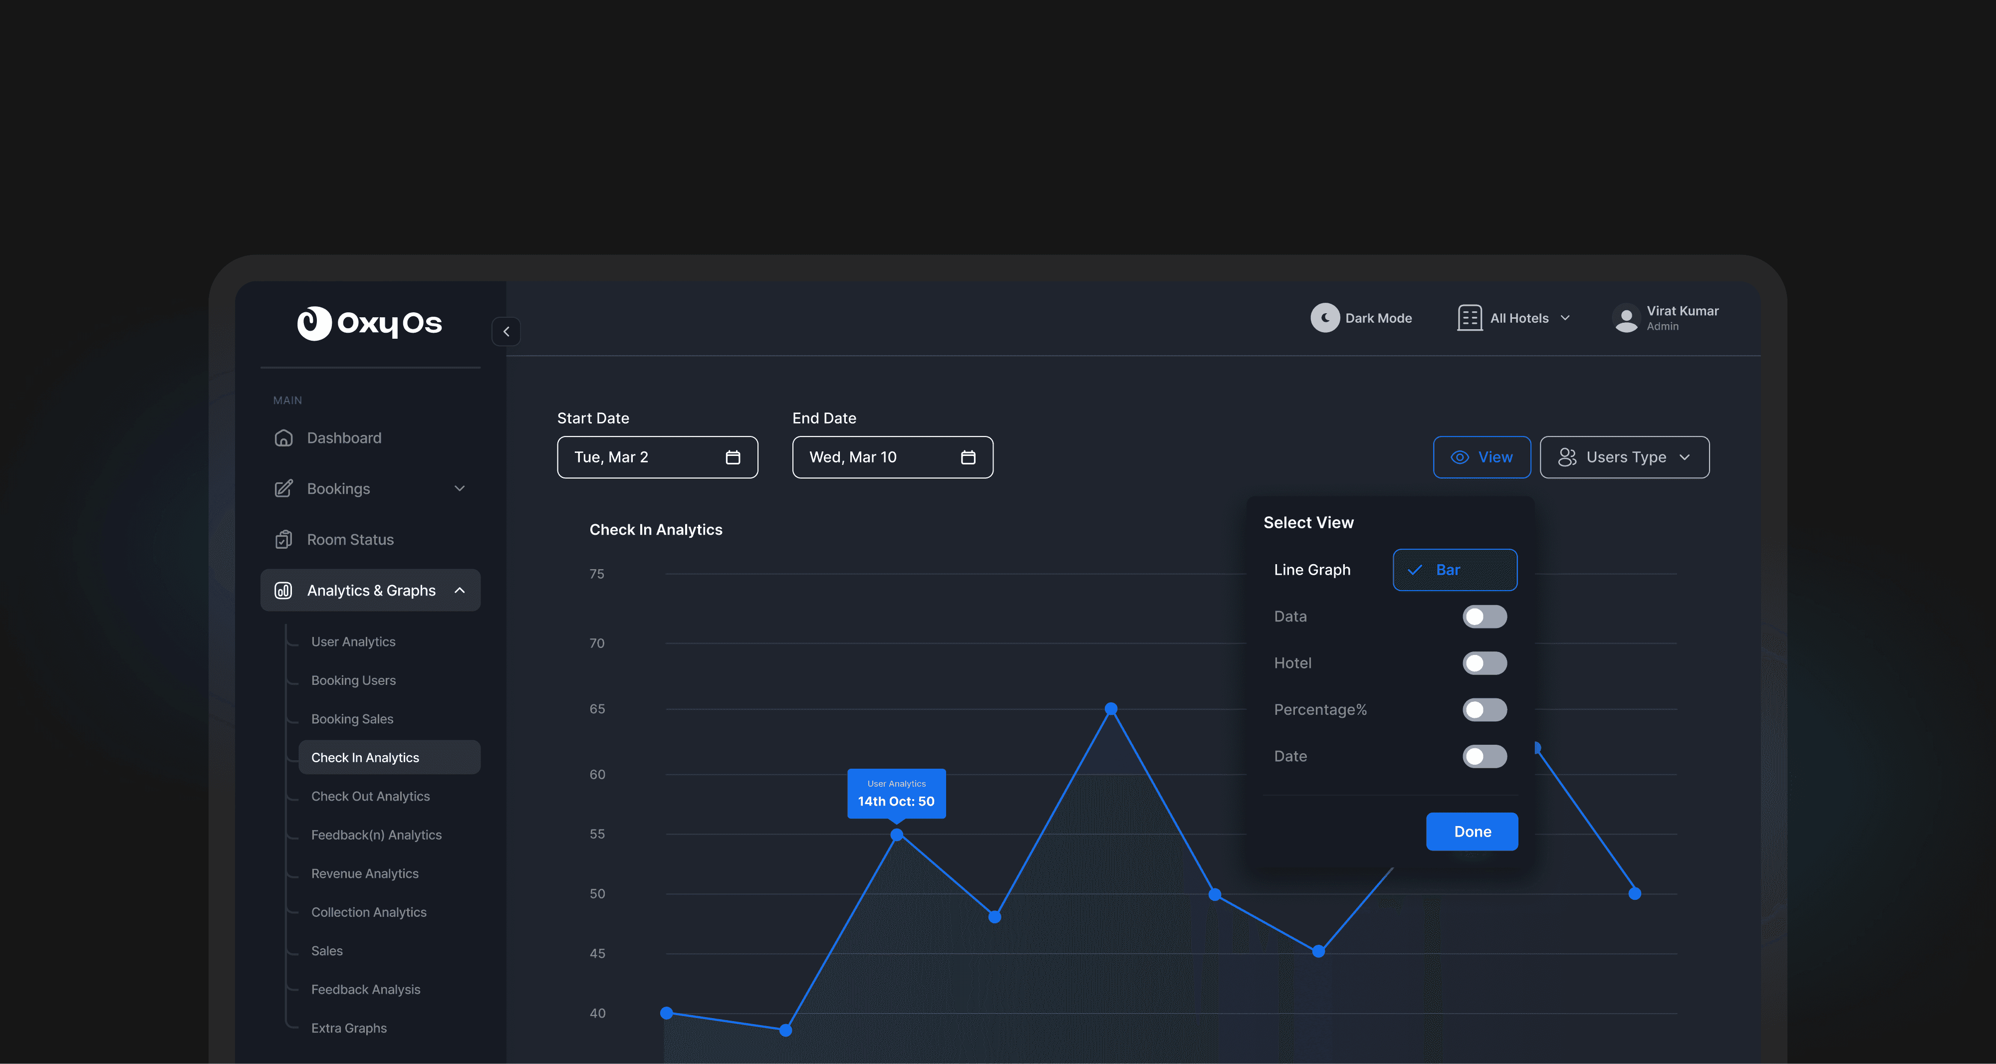The height and width of the screenshot is (1064, 1996).
Task: Open the Users Type dropdown
Action: (x=1624, y=457)
